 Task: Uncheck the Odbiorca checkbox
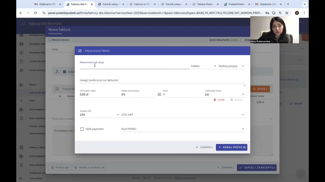(x=64, y=72)
